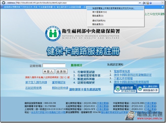The image size is (166, 123).
Task: Click the address URL field
Action: click(x=77, y=3)
